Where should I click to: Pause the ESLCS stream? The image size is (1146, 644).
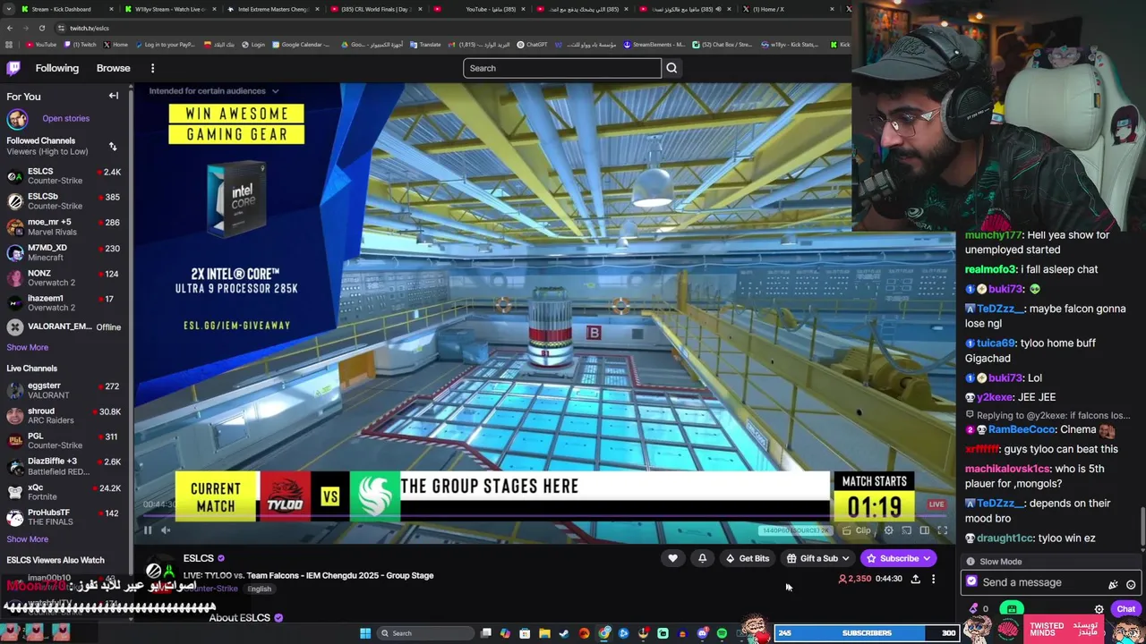point(148,530)
